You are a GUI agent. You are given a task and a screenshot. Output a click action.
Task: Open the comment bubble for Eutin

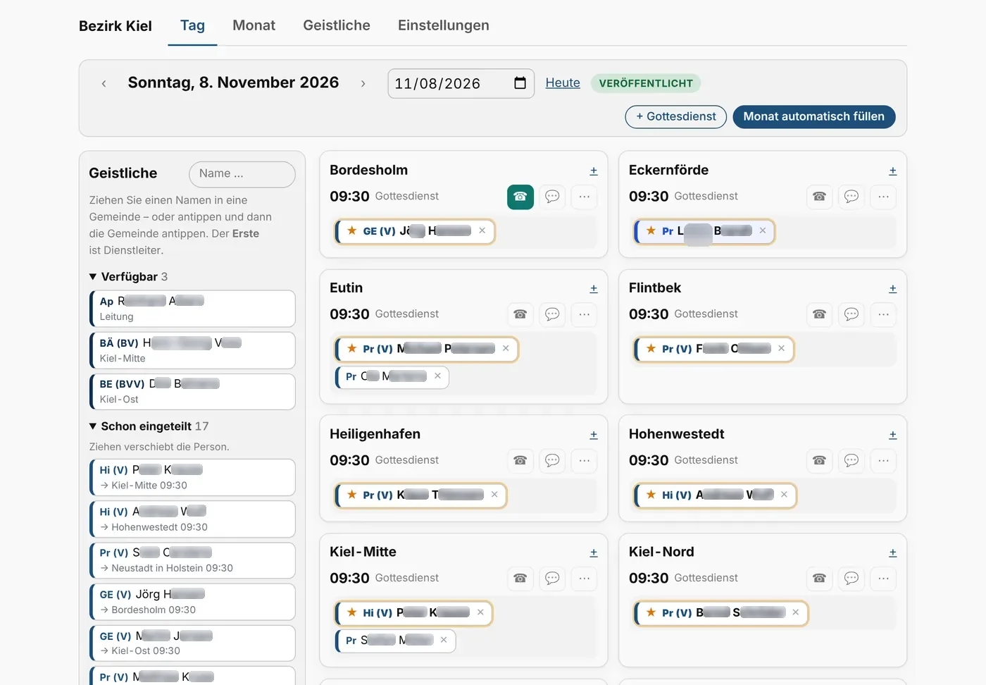pyautogui.click(x=552, y=314)
